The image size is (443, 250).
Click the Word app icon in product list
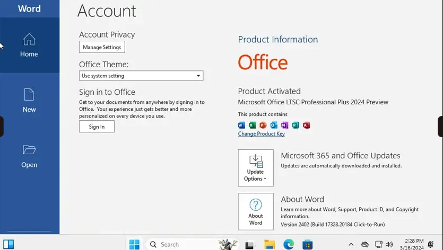pos(241,125)
